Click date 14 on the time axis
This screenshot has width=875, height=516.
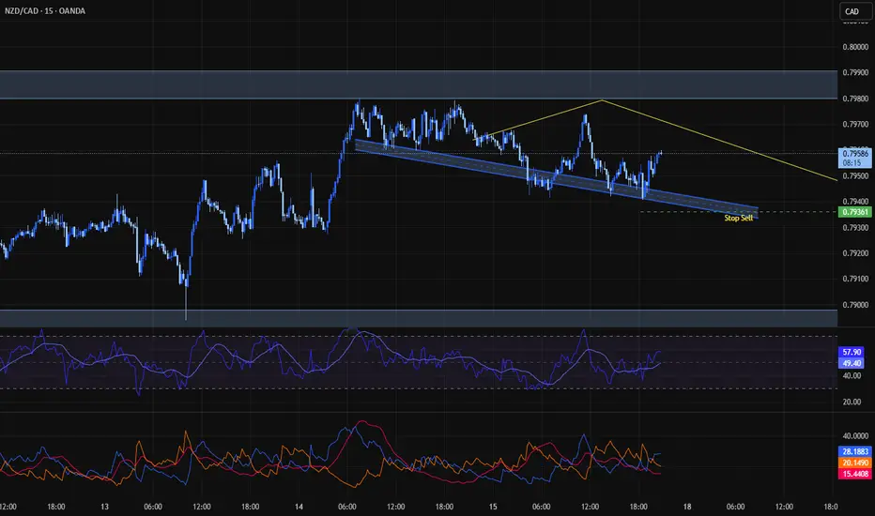pos(299,507)
